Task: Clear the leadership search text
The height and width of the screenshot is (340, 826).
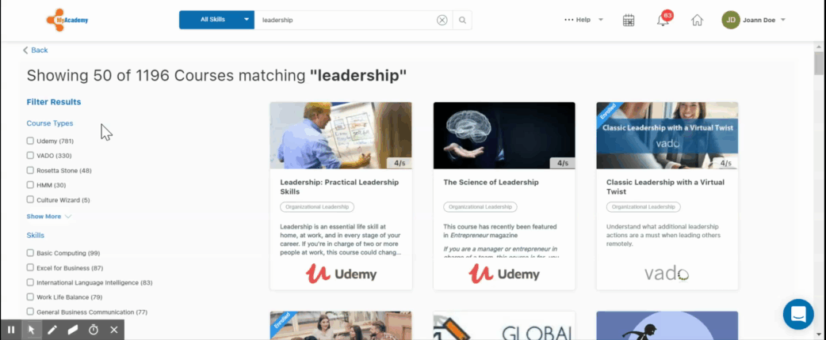Action: 442,20
